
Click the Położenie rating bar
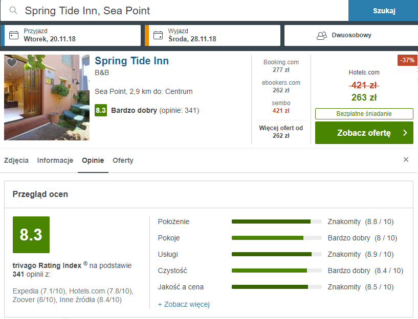[276, 222]
